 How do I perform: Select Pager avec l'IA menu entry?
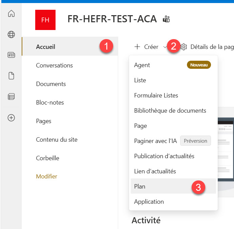point(155,141)
